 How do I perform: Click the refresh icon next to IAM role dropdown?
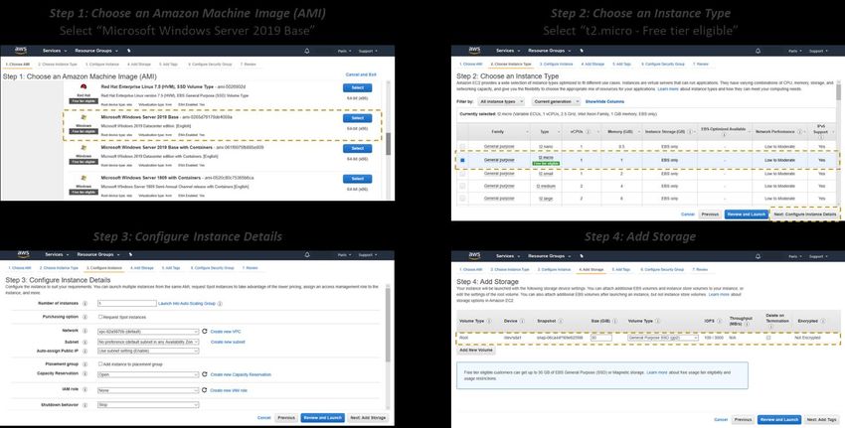click(x=205, y=390)
